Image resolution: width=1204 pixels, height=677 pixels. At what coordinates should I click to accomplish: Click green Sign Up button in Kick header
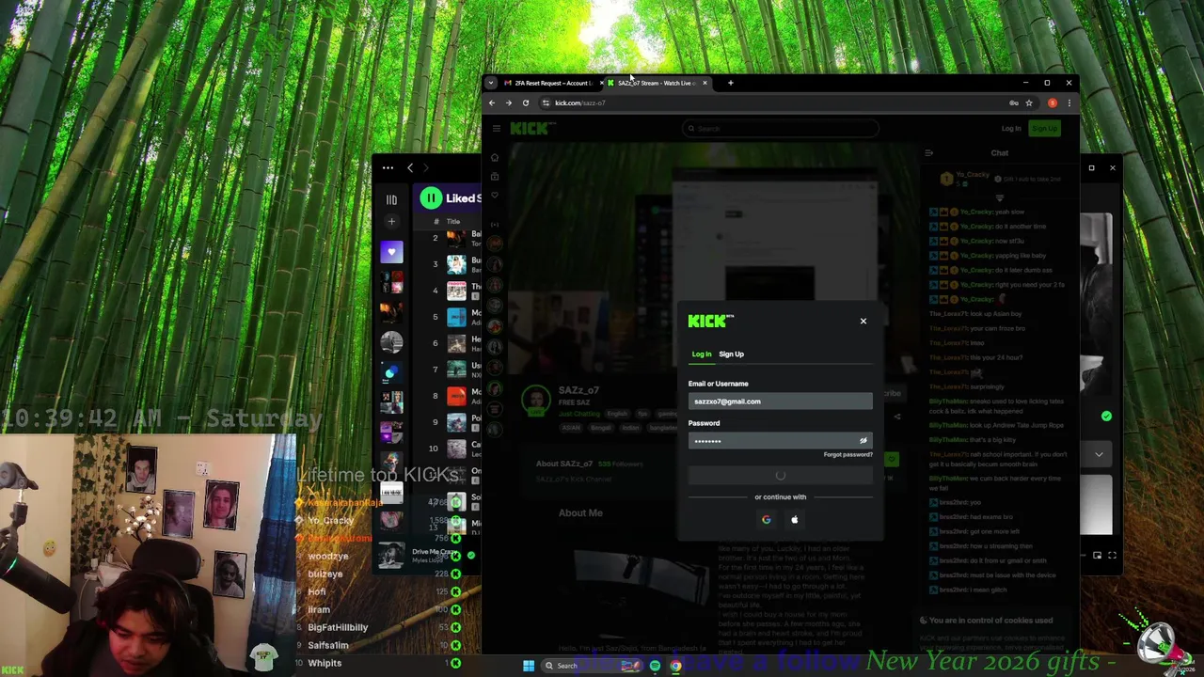pyautogui.click(x=1044, y=129)
